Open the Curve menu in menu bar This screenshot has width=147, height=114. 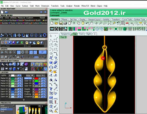click(18, 6)
